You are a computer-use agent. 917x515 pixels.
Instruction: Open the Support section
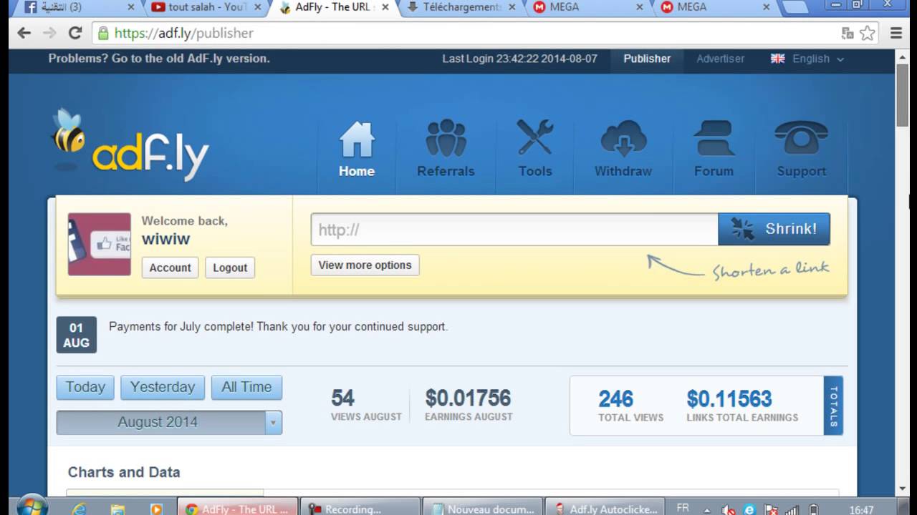pyautogui.click(x=801, y=150)
